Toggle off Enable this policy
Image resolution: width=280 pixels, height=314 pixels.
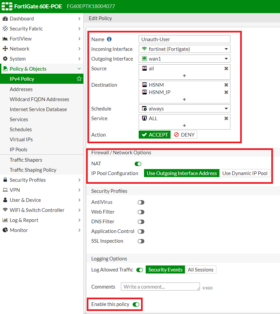tap(136, 305)
